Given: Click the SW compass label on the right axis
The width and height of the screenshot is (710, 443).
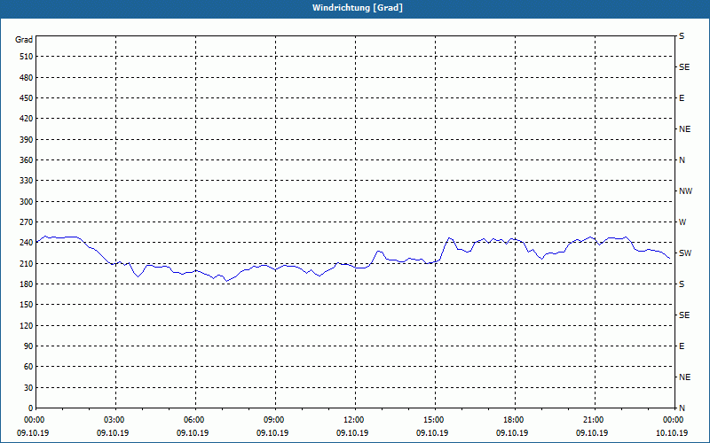Looking at the screenshot, I should click(x=685, y=253).
